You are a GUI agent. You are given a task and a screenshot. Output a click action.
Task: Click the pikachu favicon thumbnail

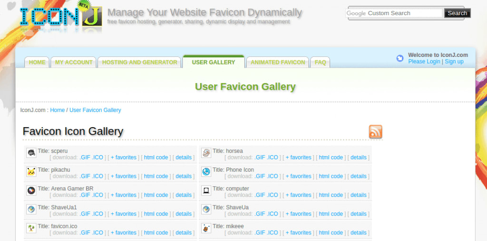pyautogui.click(x=31, y=172)
